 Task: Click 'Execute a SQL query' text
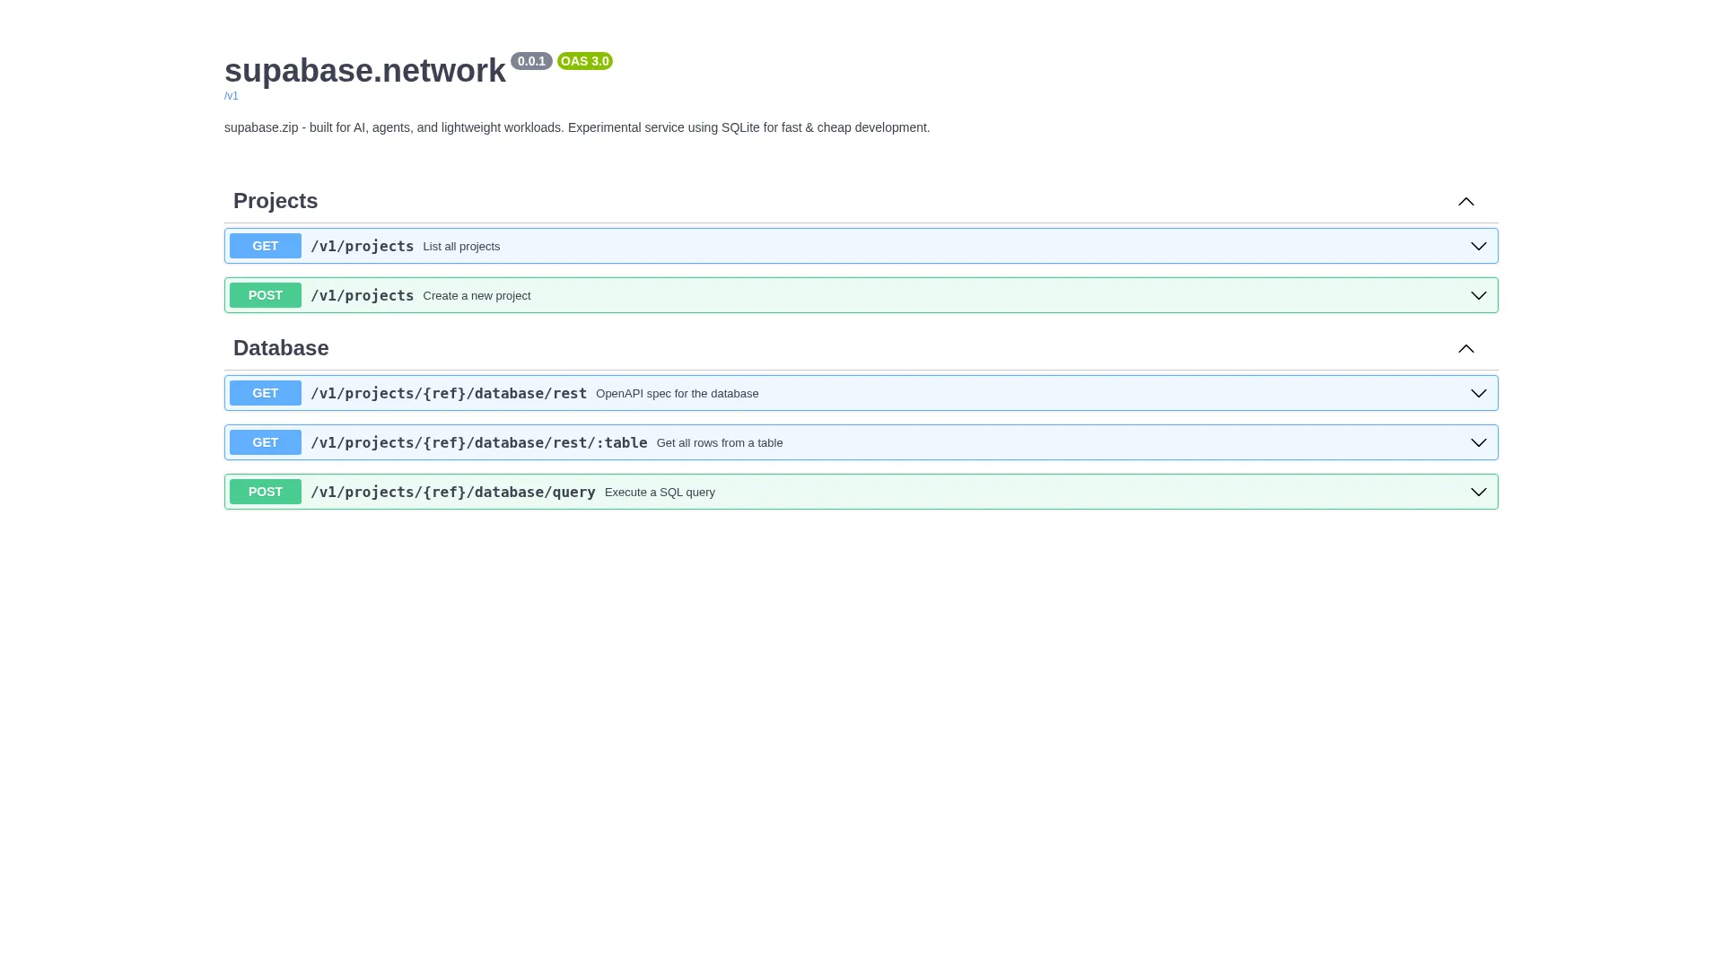[660, 492]
